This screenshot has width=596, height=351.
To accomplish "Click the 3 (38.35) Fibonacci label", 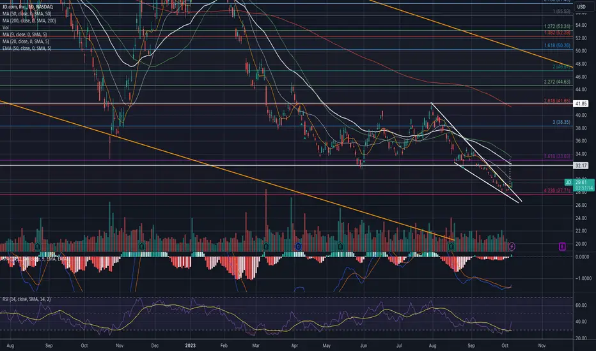I will pyautogui.click(x=561, y=122).
